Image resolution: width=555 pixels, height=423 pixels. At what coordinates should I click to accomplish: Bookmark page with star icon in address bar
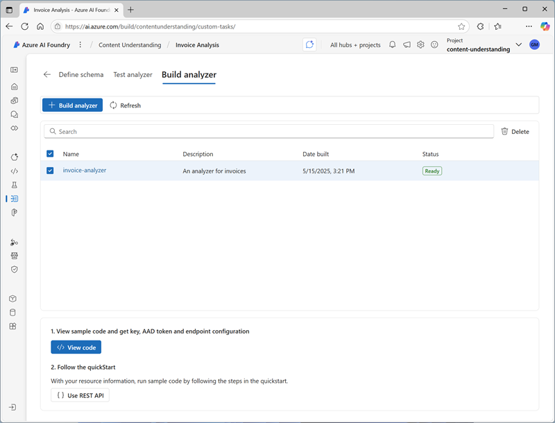(x=461, y=26)
